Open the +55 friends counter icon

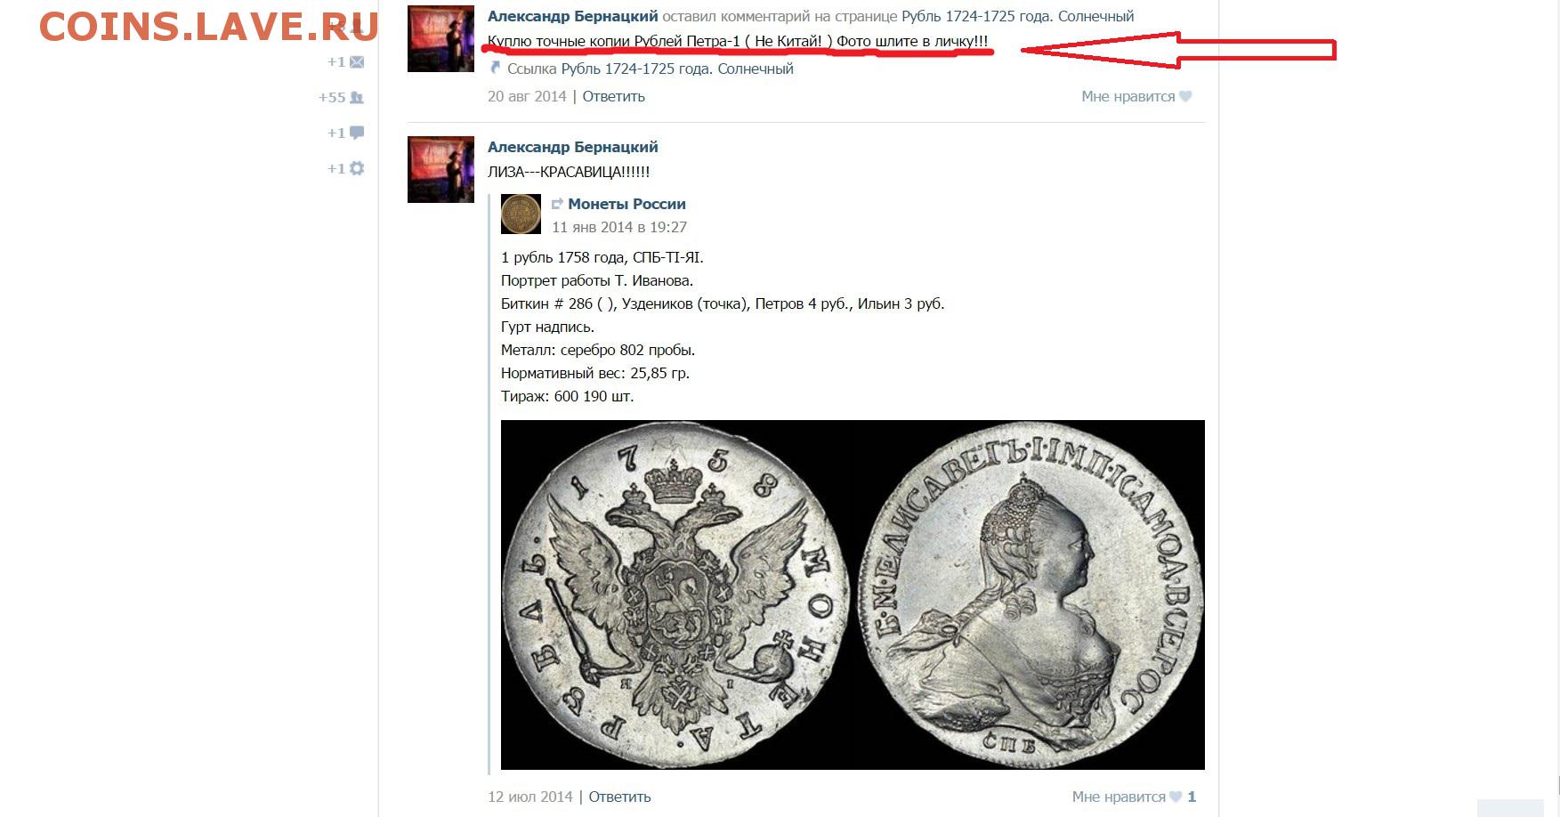coord(357,98)
